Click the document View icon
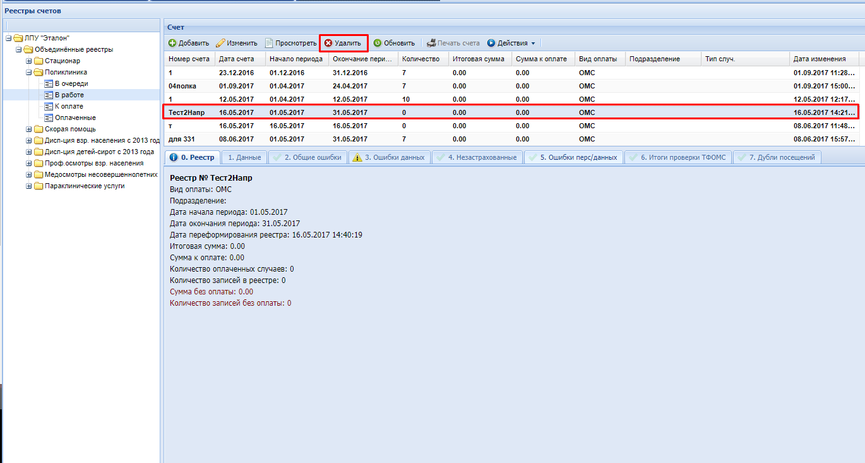This screenshot has height=463, width=865. click(269, 43)
